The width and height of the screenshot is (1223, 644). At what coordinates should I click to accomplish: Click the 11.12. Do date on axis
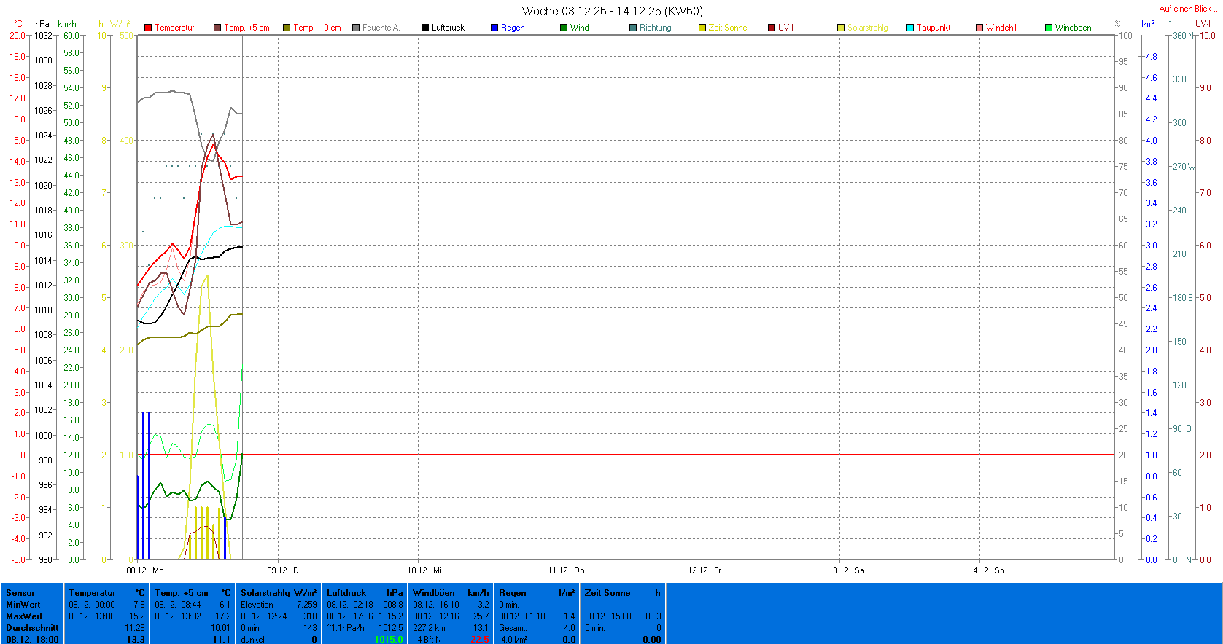tap(566, 570)
